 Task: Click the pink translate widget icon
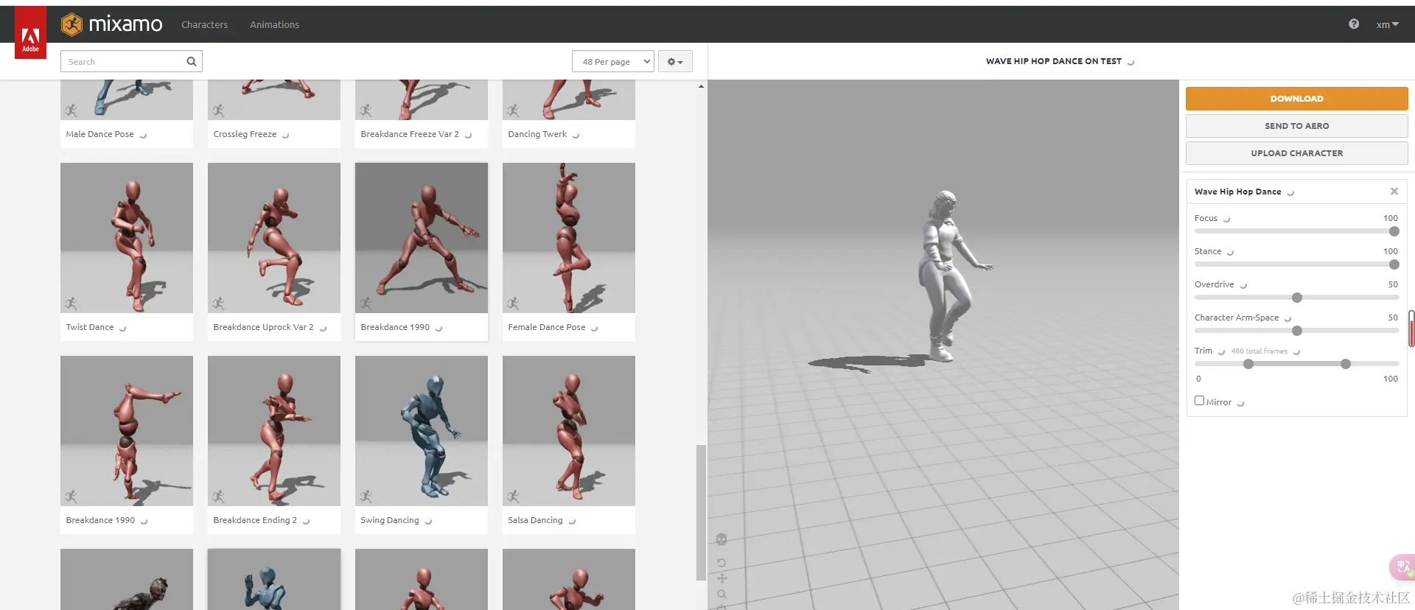point(1402,567)
